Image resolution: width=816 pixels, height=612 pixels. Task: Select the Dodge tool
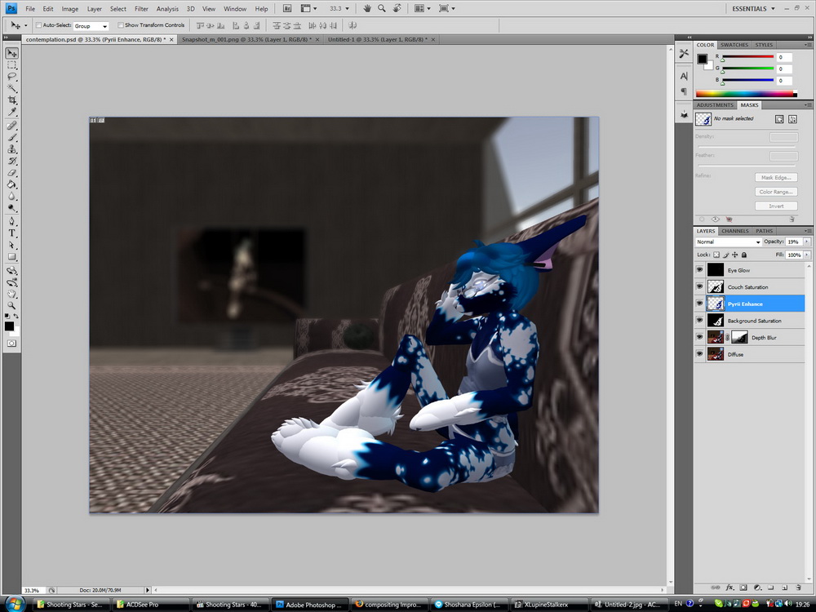[x=12, y=208]
